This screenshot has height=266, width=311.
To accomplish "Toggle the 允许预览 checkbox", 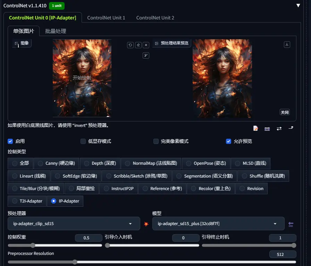I will point(228,141).
